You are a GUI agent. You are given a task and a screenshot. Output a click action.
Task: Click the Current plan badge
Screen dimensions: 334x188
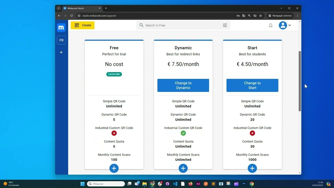coord(114,74)
